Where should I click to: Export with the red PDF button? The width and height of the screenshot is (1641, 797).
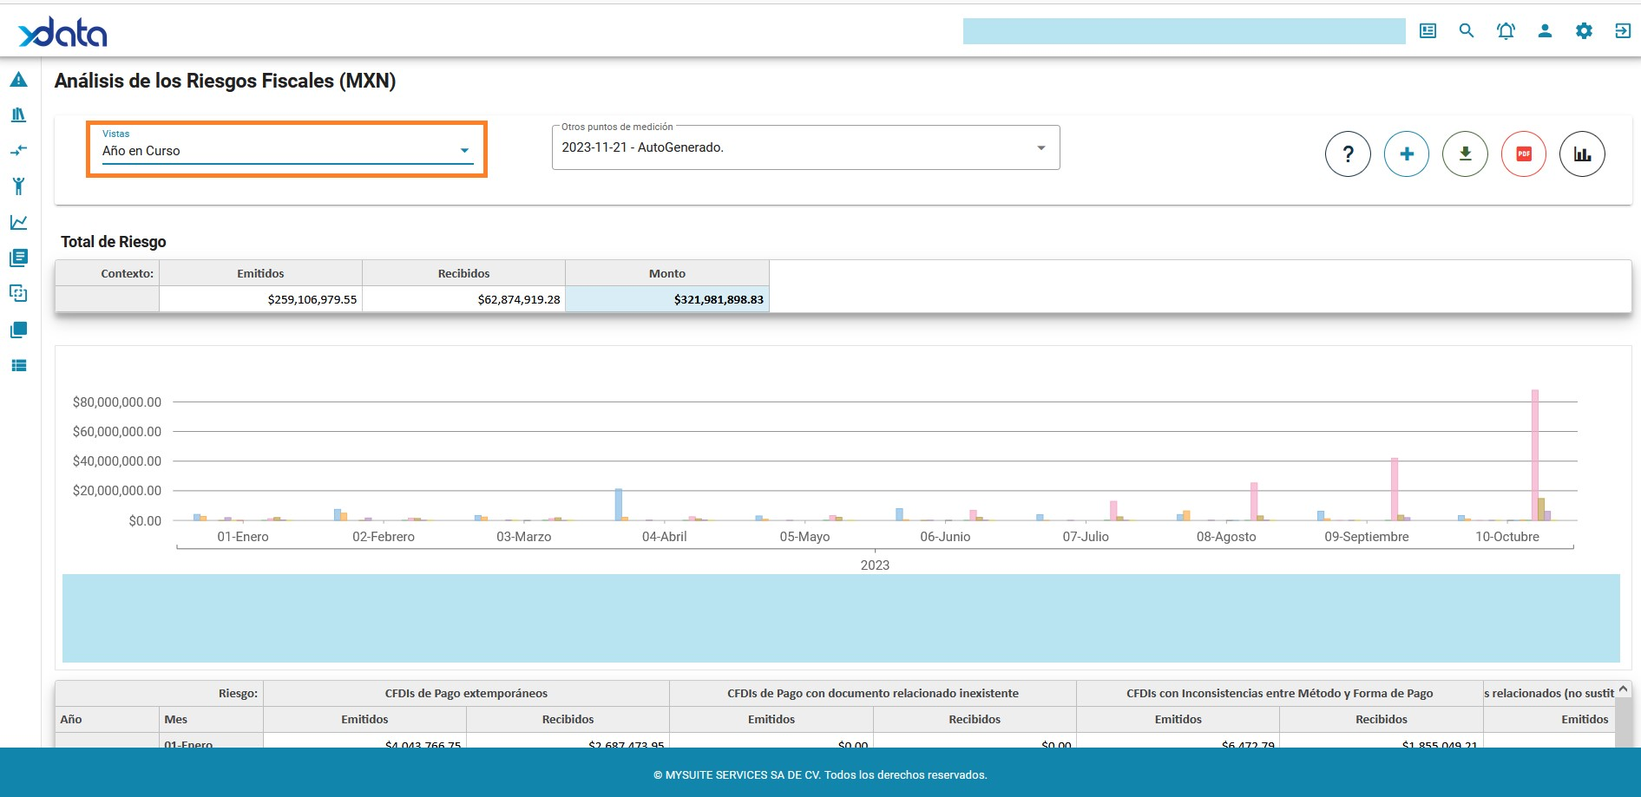[1524, 154]
